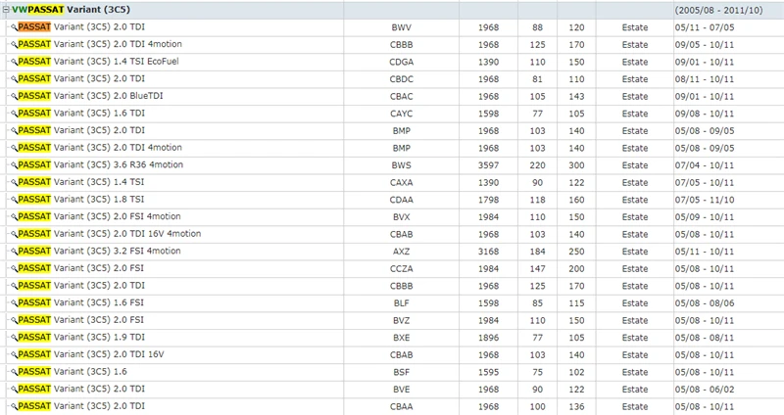Click magnifier icon of the BVZ 2.0 FSI row
The width and height of the screenshot is (784, 415).
tap(14, 320)
